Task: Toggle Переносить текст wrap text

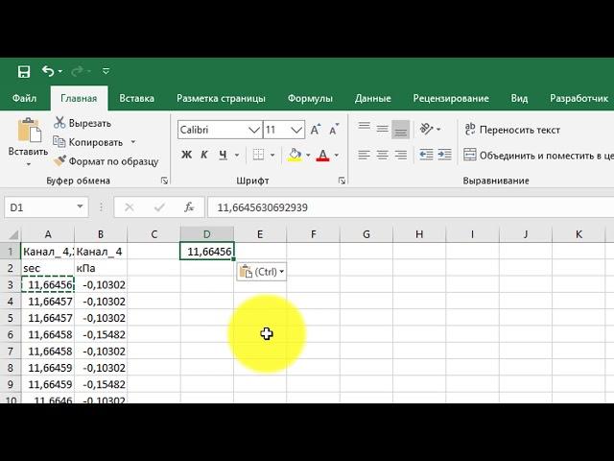Action: 512,130
